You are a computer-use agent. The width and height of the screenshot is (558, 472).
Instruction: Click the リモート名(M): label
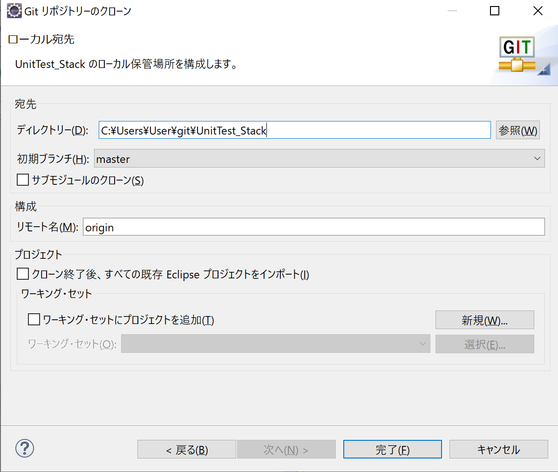pyautogui.click(x=48, y=227)
